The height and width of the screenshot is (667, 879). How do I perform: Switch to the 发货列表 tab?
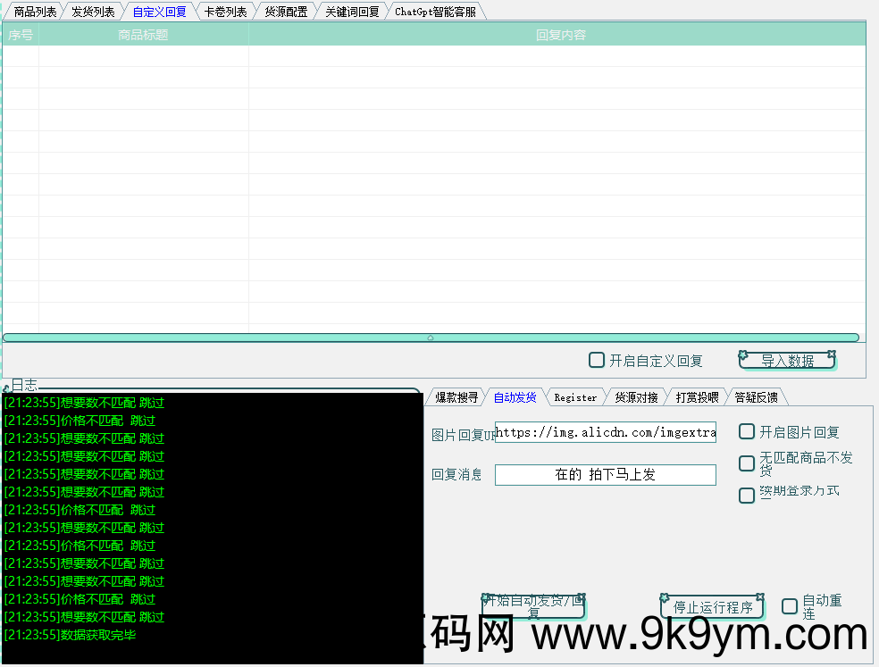click(x=93, y=12)
